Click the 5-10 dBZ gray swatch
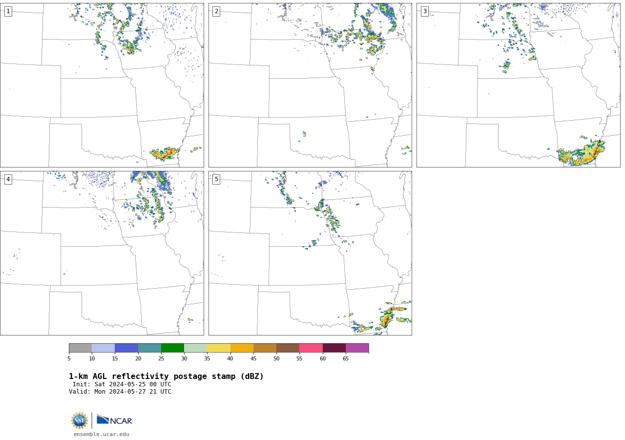The height and width of the screenshot is (440, 625). pos(80,348)
